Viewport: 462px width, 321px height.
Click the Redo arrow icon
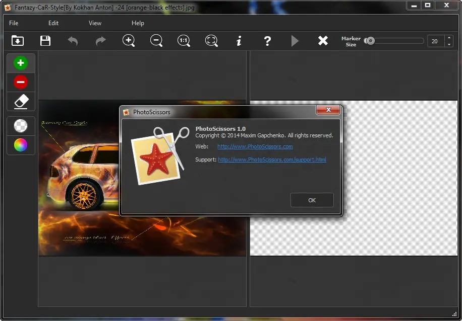(x=101, y=41)
